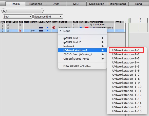Toggle the play arrow on the selected MIDI track
The height and width of the screenshot is (116, 149).
click(48, 31)
